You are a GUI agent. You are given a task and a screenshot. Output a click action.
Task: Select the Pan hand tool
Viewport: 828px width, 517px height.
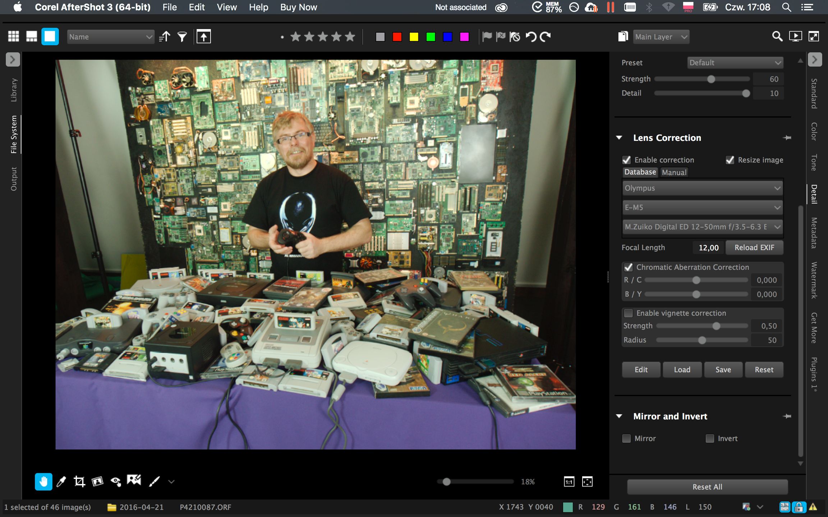pyautogui.click(x=43, y=481)
